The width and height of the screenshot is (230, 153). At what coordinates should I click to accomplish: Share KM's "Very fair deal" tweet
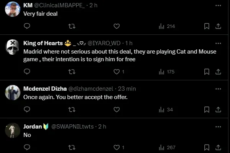pos(218,26)
